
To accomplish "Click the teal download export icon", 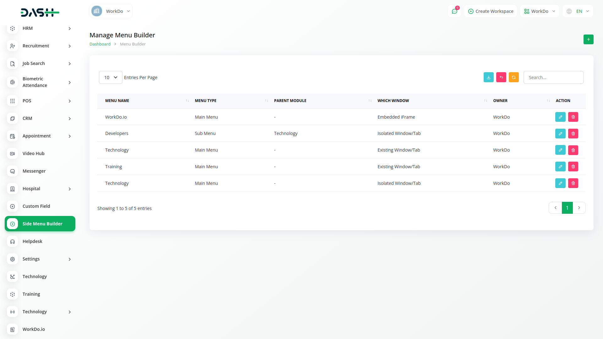I will point(488,77).
